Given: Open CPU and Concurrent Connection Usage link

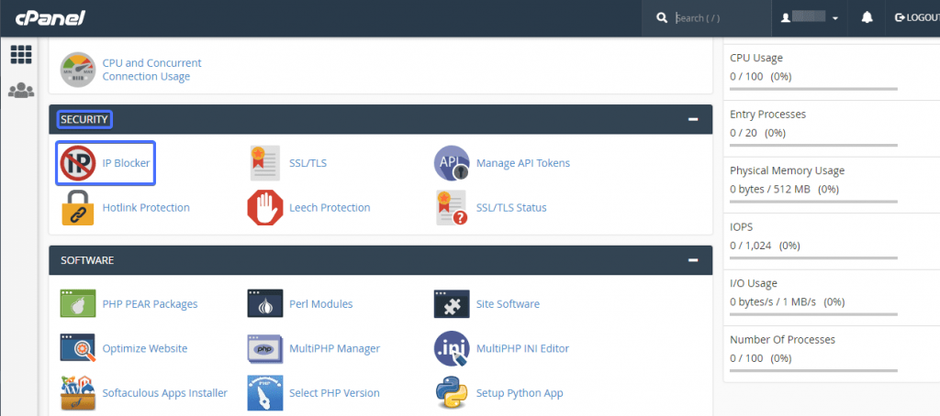Looking at the screenshot, I should coord(152,70).
